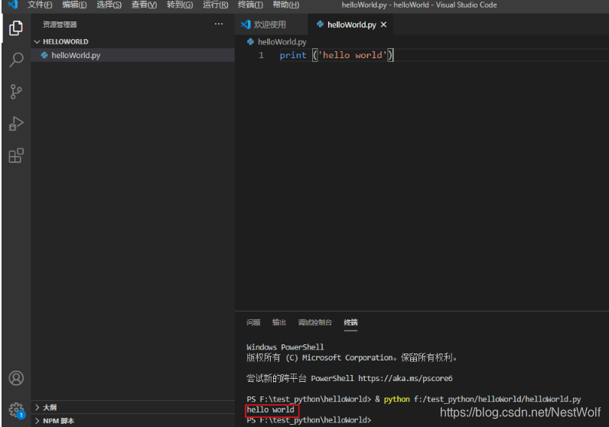
Task: Click the Python icon in helloWorld.py tab
Action: pyautogui.click(x=320, y=24)
